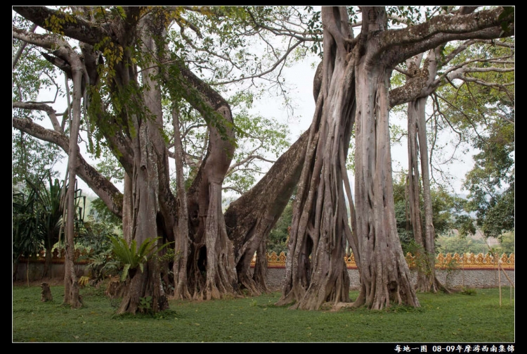This screenshot has width=527, height=354.
Task: Select the leaning diagonal trunk in center
Action: 266,198
